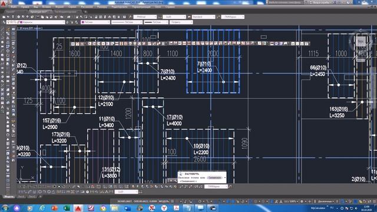Image resolution: width=377 pixels, height=212 pixels.
Task: Click viewport controls label Сверху 2D-каркас
Action: click(30, 28)
